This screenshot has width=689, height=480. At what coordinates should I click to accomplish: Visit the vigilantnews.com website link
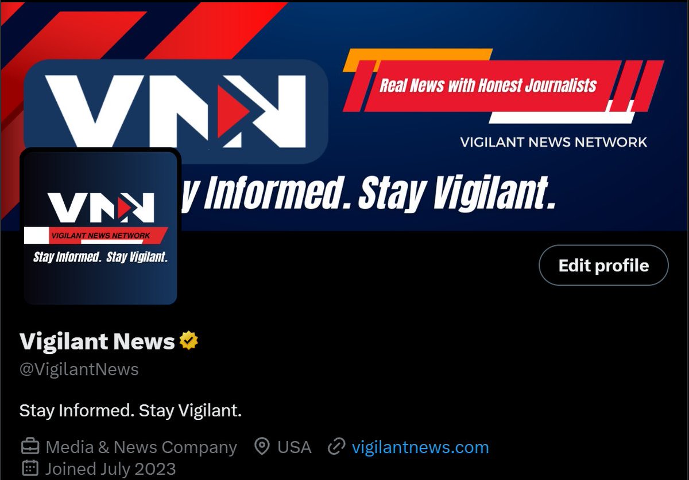(420, 447)
